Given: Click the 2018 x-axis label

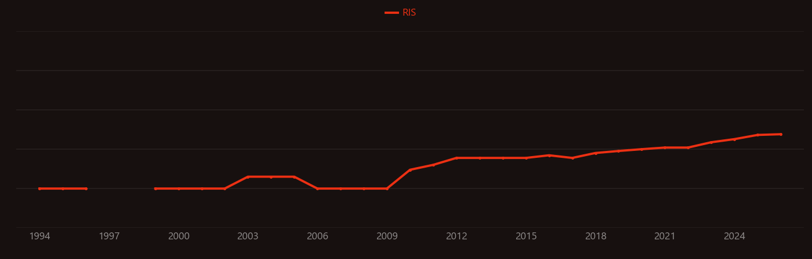Looking at the screenshot, I should (x=596, y=236).
